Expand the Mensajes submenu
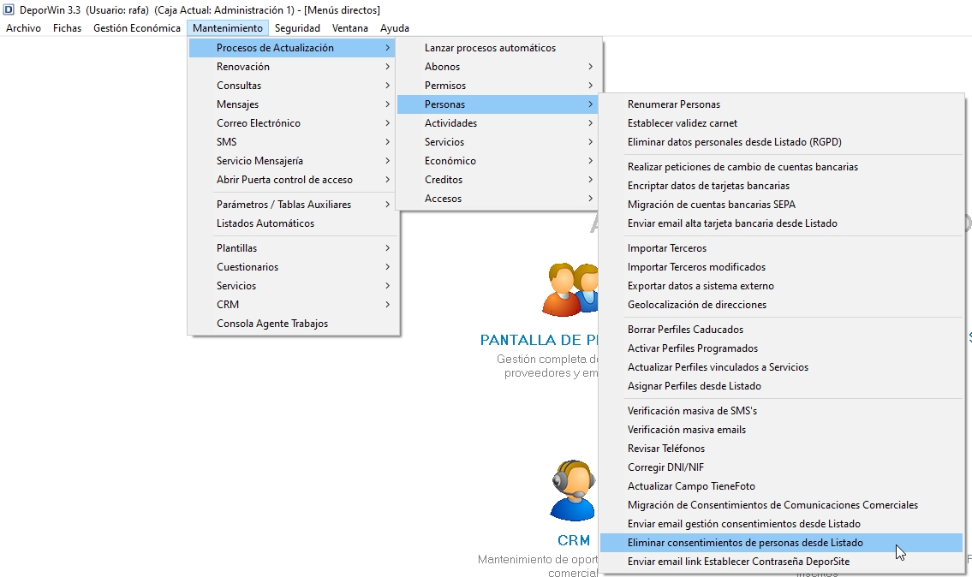This screenshot has width=972, height=577. [294, 104]
